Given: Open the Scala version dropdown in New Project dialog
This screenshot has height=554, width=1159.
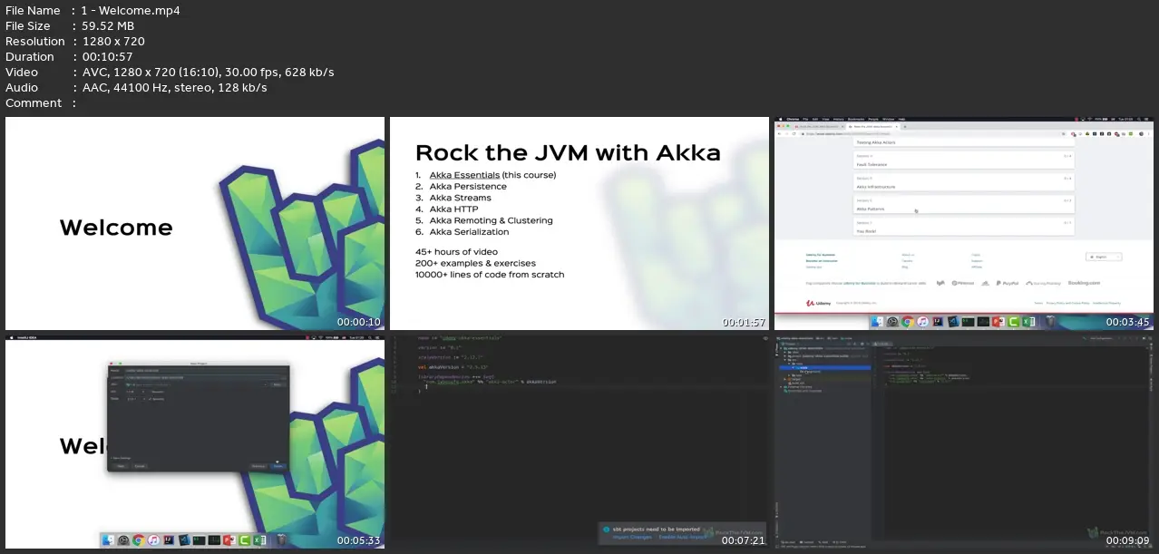Looking at the screenshot, I should pyautogui.click(x=135, y=399).
